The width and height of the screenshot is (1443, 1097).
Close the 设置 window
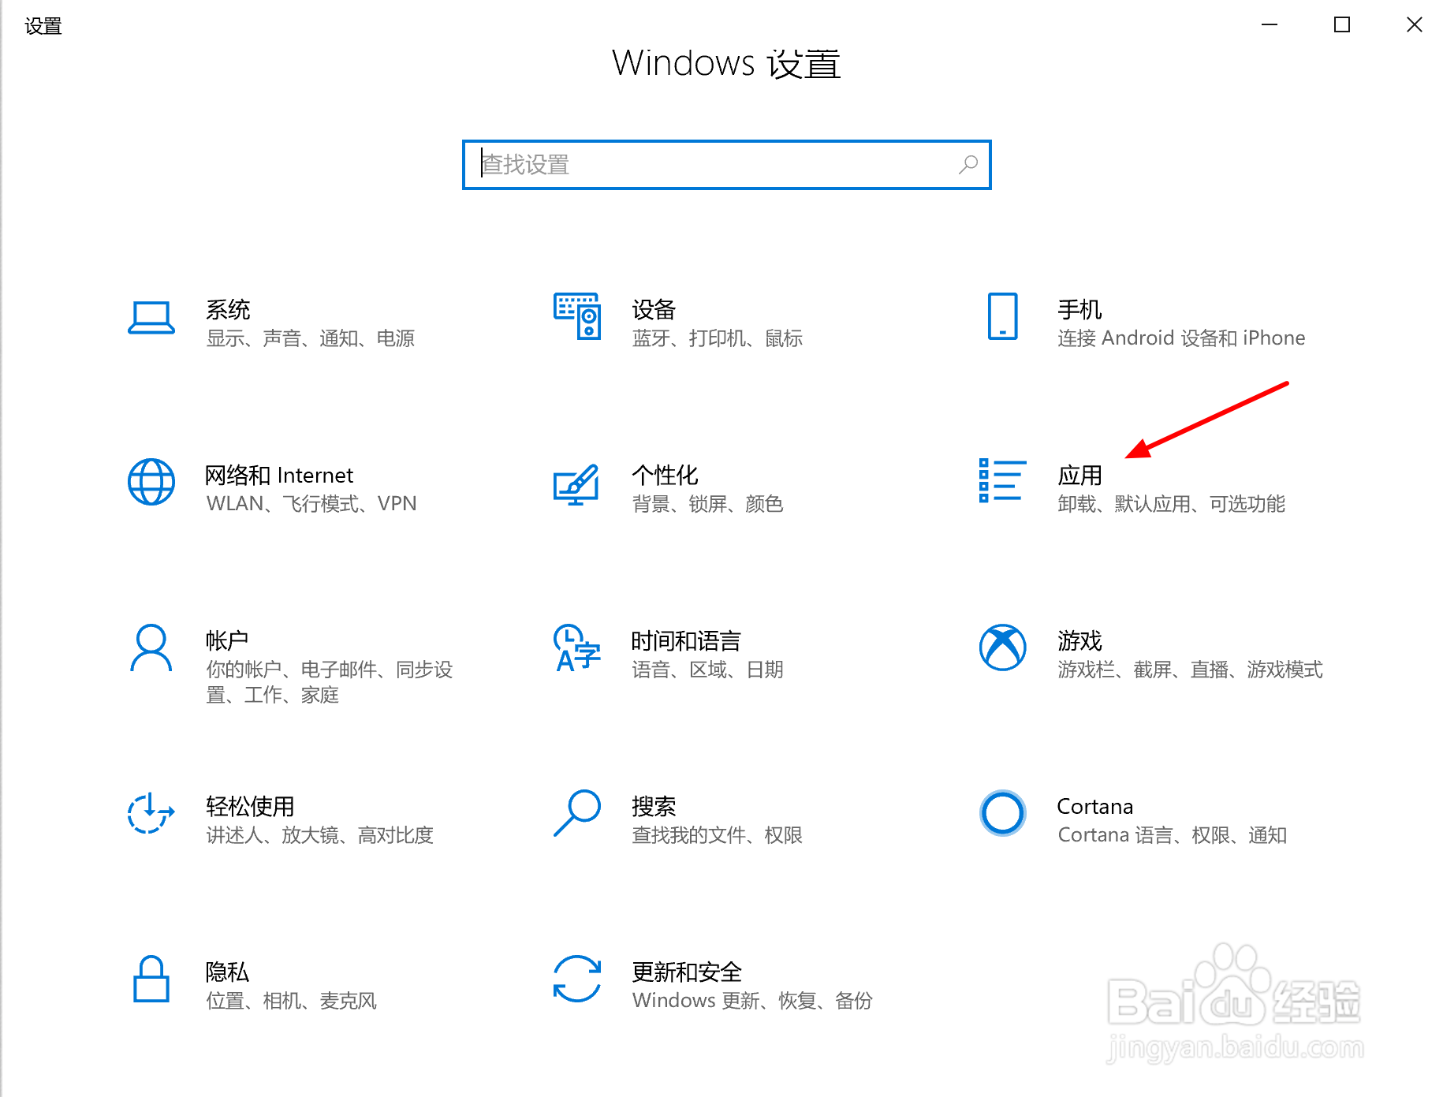click(x=1415, y=25)
